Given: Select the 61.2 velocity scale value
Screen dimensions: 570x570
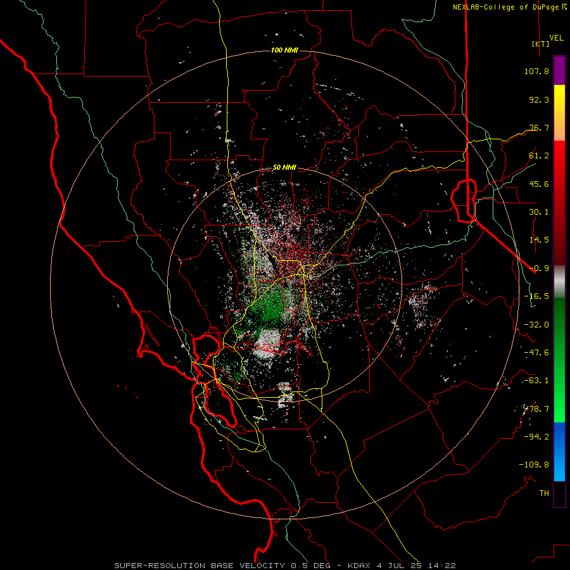Looking at the screenshot, I should (539, 155).
